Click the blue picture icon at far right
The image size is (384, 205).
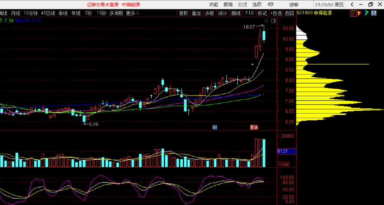(x=374, y=13)
